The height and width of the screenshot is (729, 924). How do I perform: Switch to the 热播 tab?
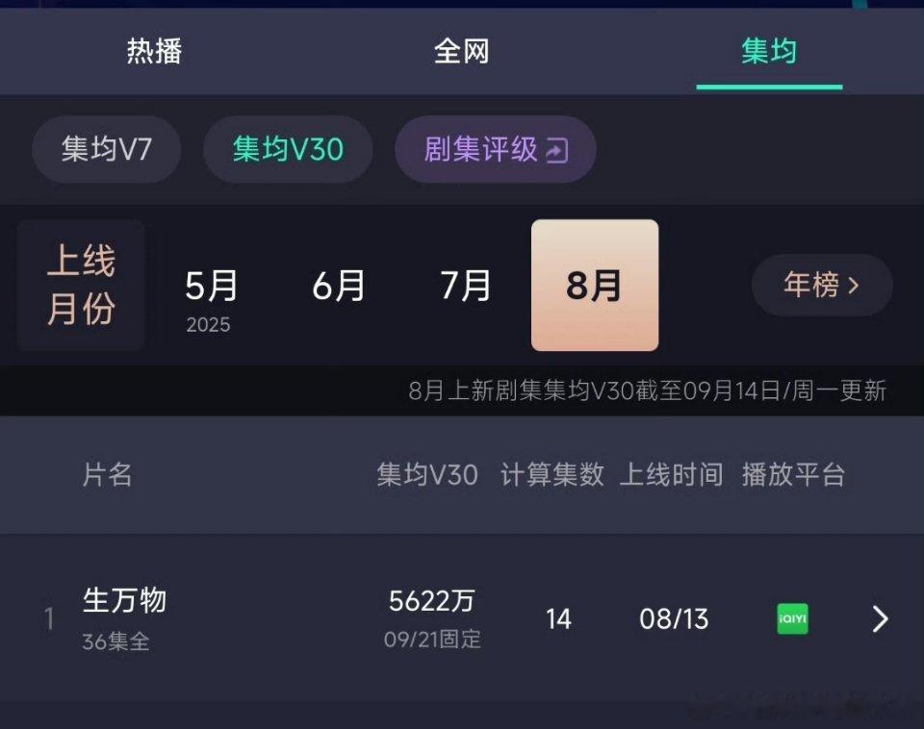pos(154,51)
